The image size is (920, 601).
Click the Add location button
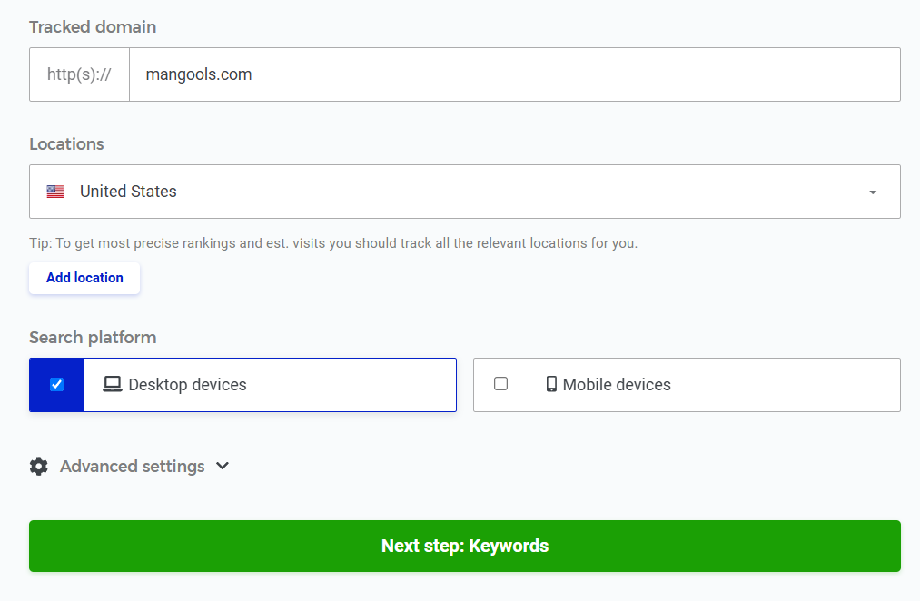click(x=84, y=278)
